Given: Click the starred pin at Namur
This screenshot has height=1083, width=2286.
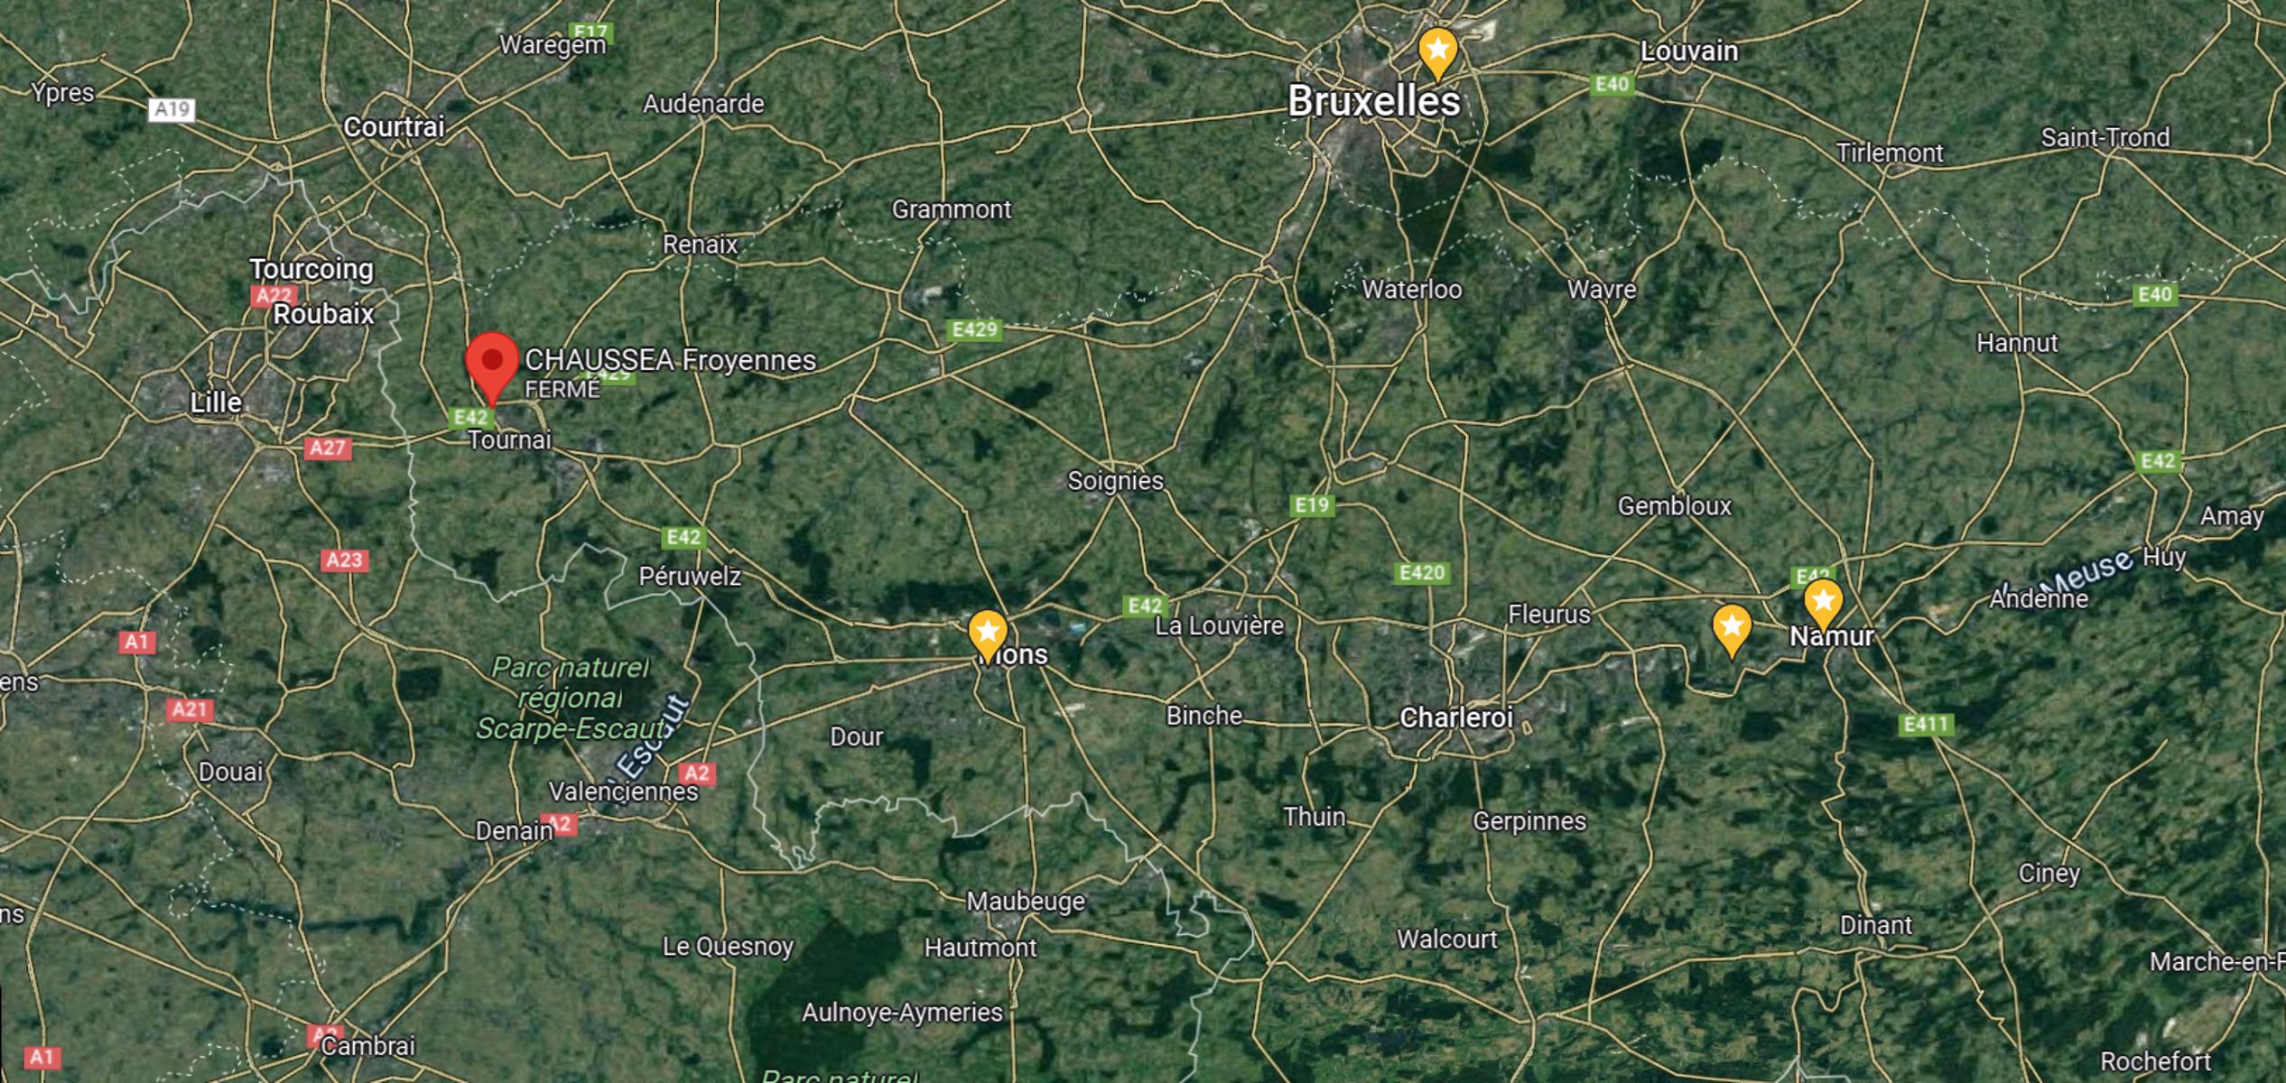Looking at the screenshot, I should (1823, 605).
